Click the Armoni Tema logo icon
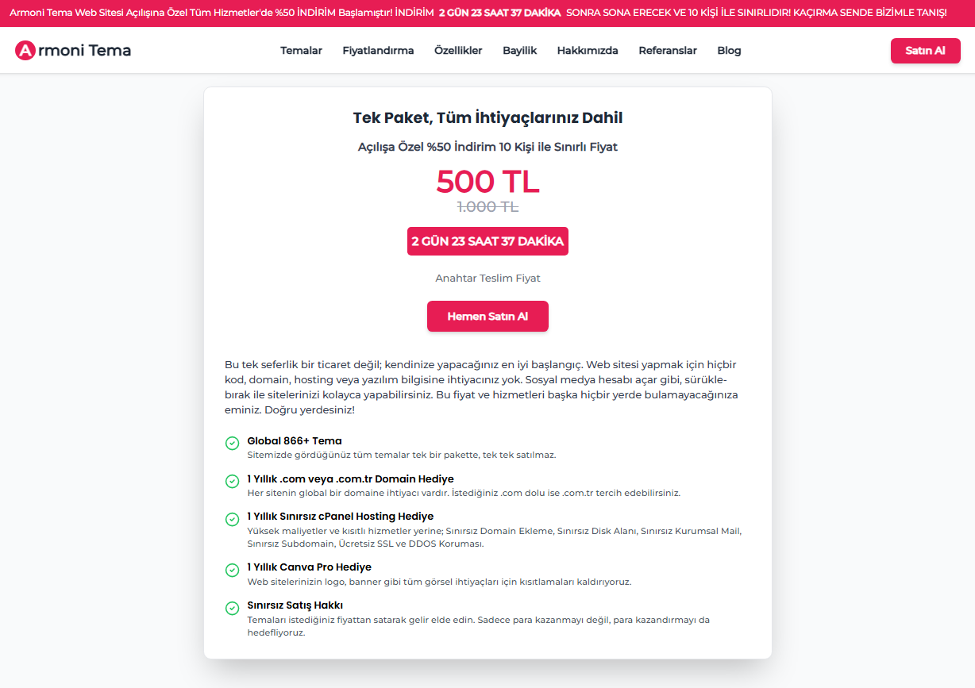This screenshot has height=688, width=975. pos(25,51)
